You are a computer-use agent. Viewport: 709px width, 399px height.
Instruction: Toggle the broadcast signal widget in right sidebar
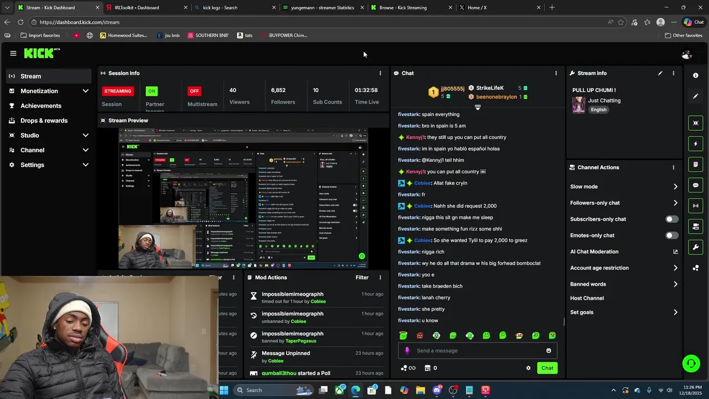pos(696,206)
